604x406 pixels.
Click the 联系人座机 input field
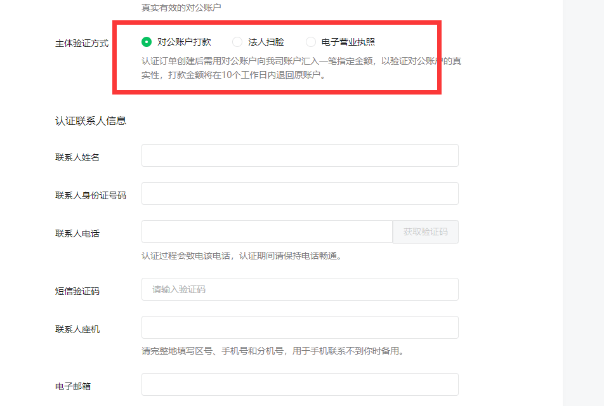coord(299,327)
